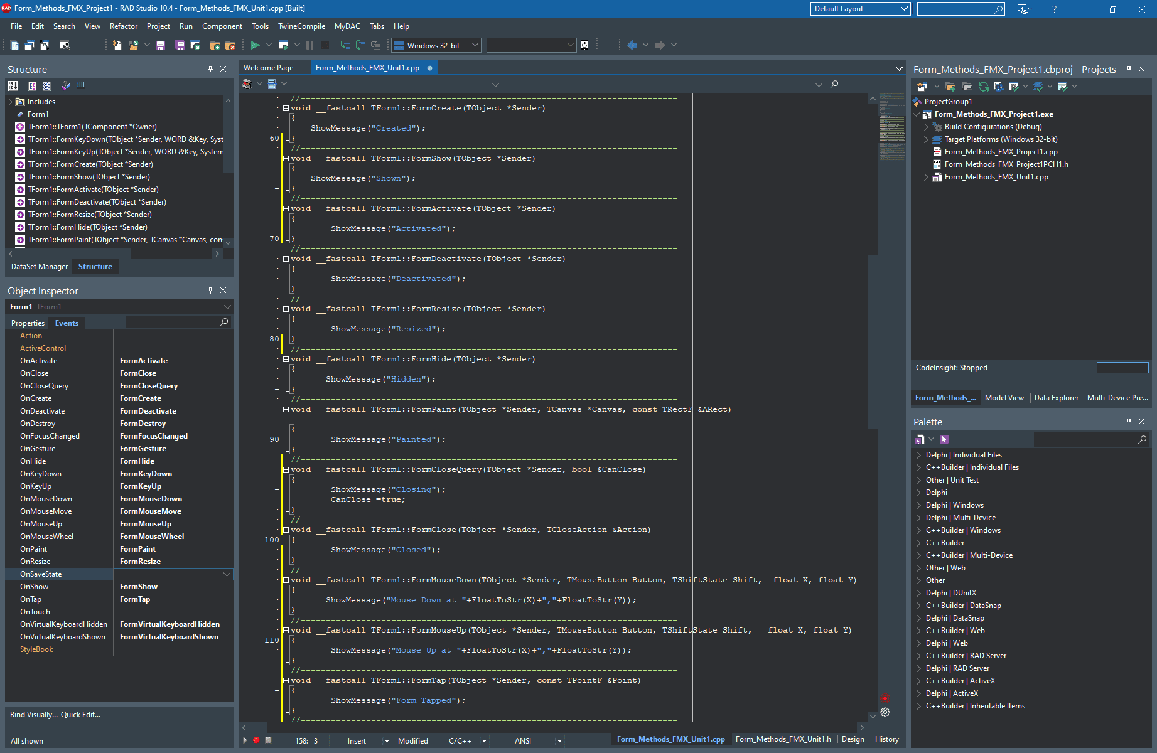Screen dimensions: 1157x753
Task: Open the OnSaveState event dropdown
Action: pos(227,574)
